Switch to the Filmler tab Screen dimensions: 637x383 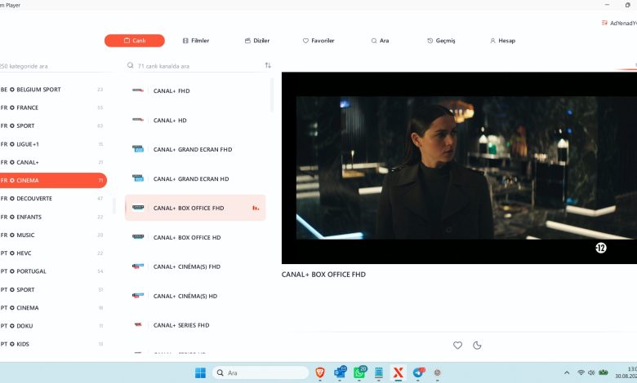point(196,41)
